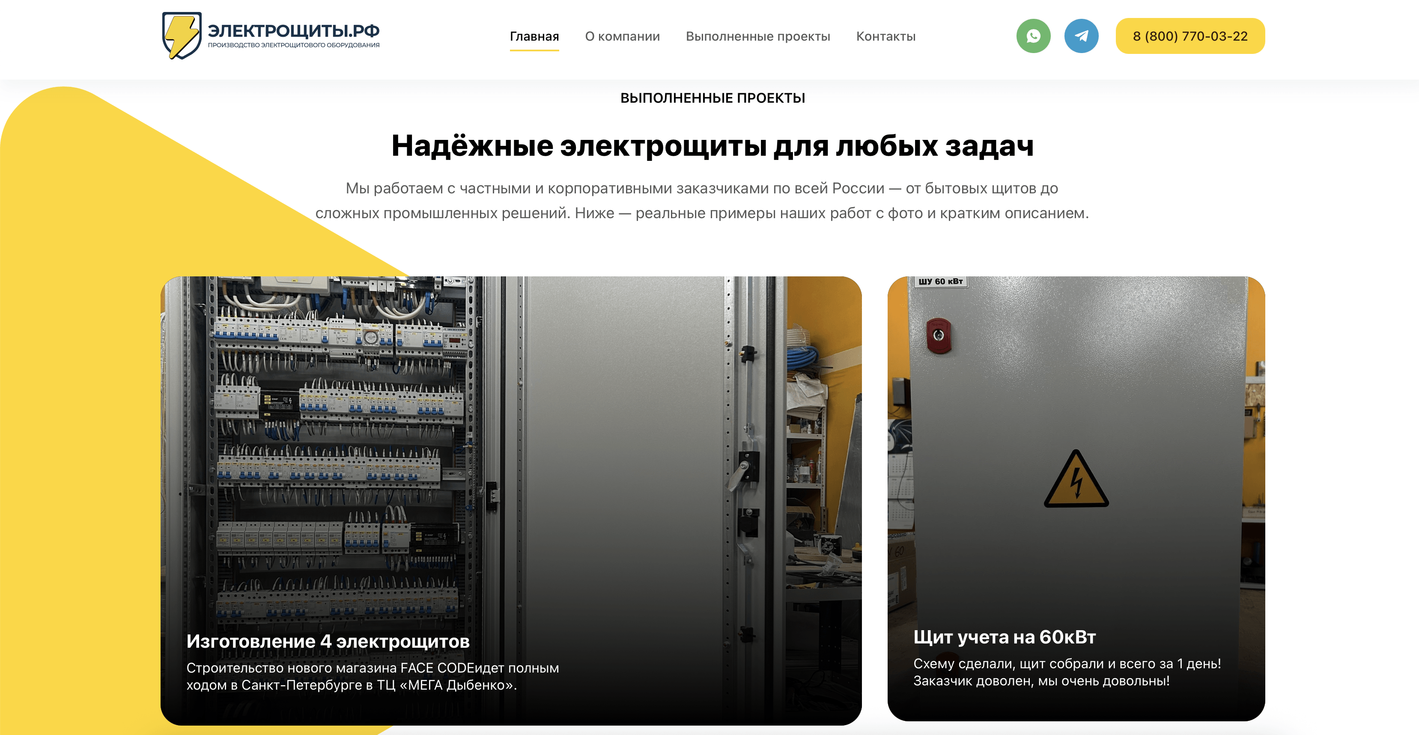Screen dimensions: 1419x735
Task: Open the Щит учета на 60кВт title
Action: 1004,637
